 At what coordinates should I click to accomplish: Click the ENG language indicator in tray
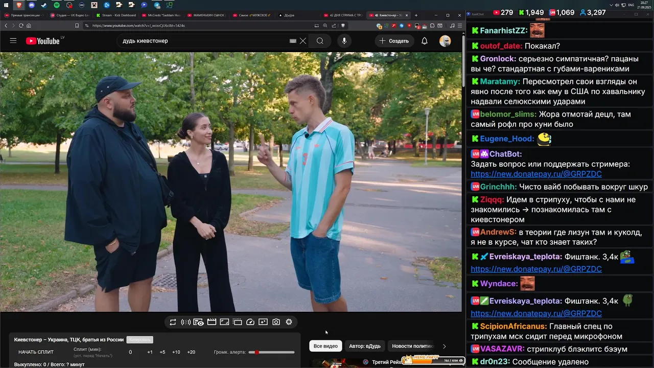click(x=631, y=5)
